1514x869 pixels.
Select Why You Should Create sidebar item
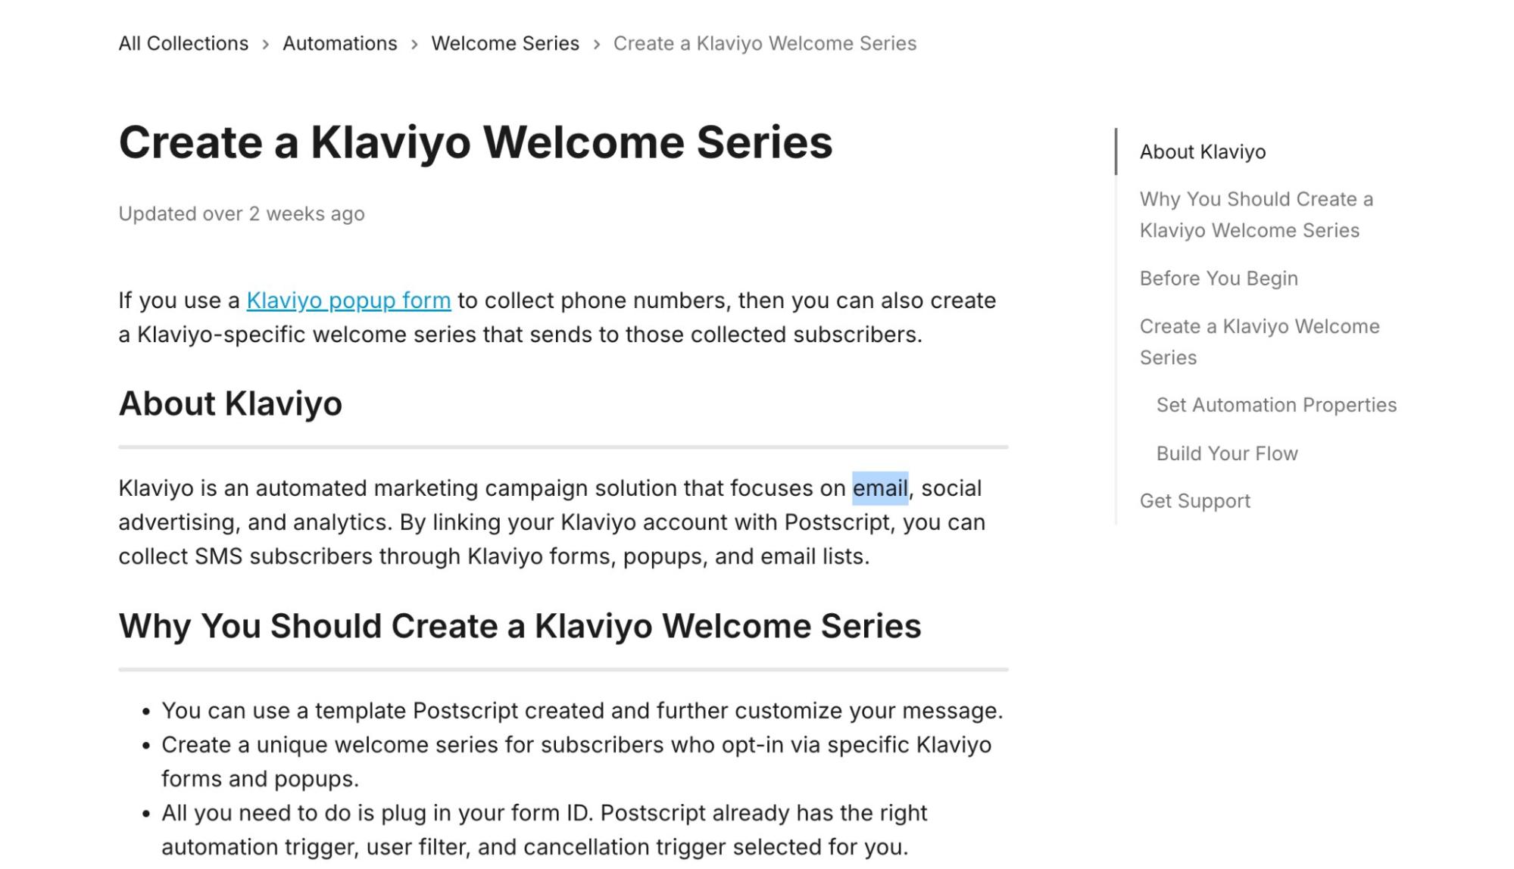pos(1256,214)
